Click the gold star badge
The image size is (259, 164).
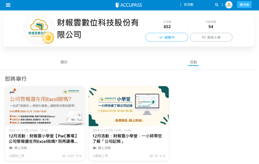click(x=48, y=38)
